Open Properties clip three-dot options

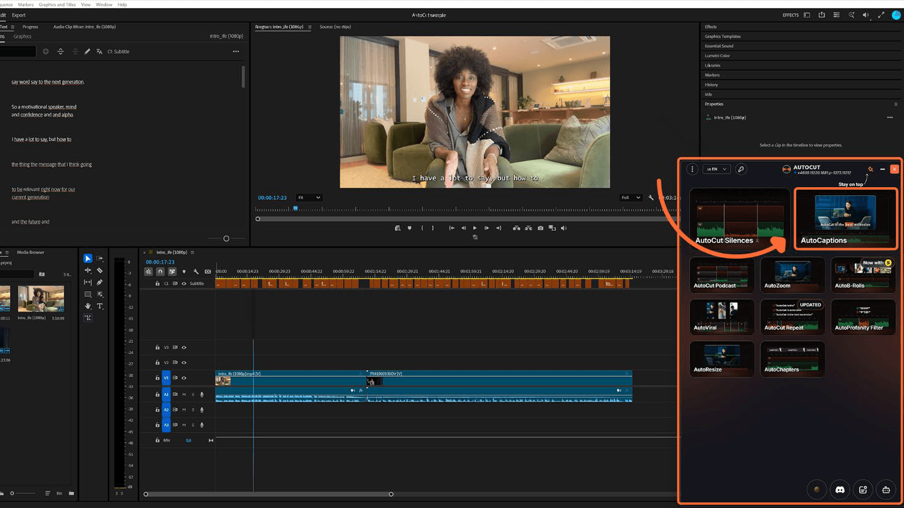(890, 118)
